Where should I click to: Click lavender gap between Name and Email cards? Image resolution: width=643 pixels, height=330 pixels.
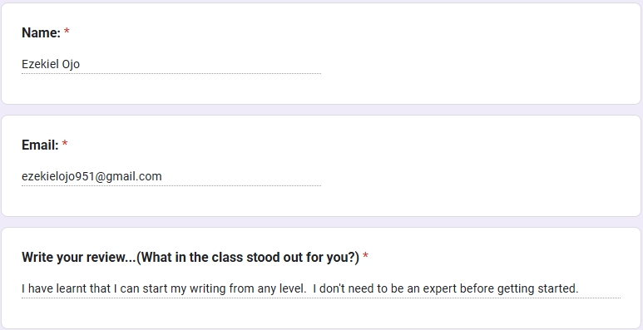[321, 110]
